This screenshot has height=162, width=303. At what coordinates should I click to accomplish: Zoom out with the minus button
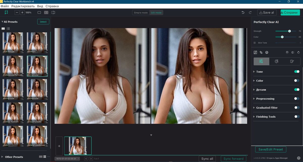(x=17, y=12)
